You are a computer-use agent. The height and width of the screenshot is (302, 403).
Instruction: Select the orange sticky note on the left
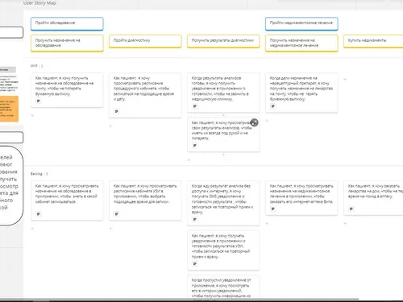click(x=9, y=109)
